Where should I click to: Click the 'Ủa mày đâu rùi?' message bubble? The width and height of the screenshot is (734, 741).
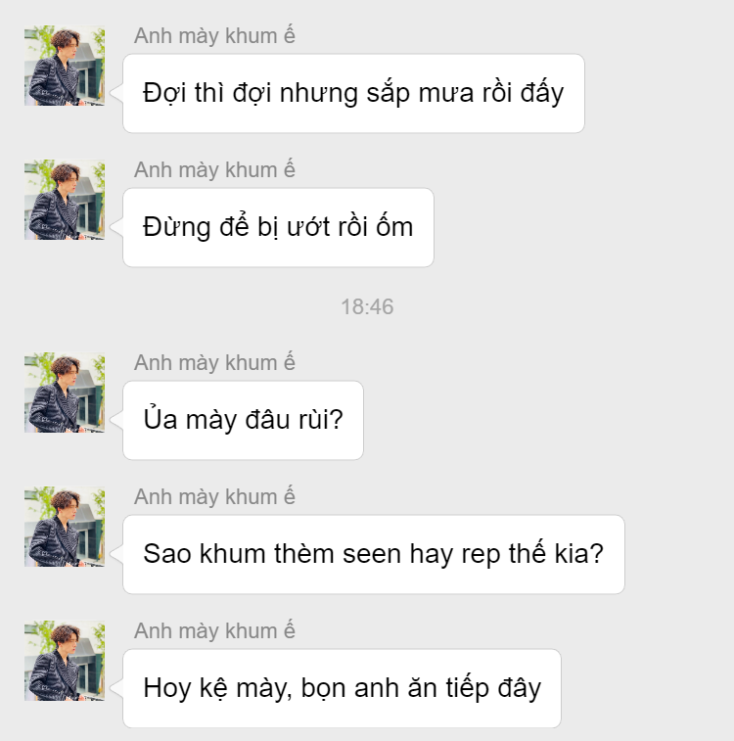[244, 421]
